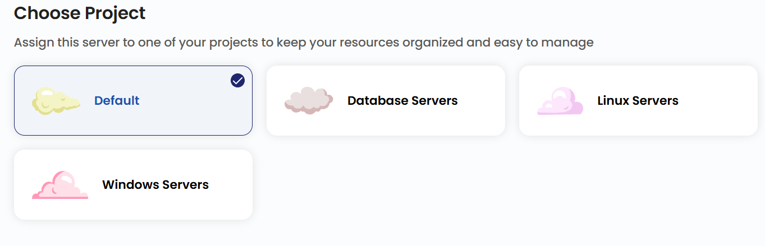Select the Windows Servers project label
The image size is (765, 246).
tap(155, 185)
